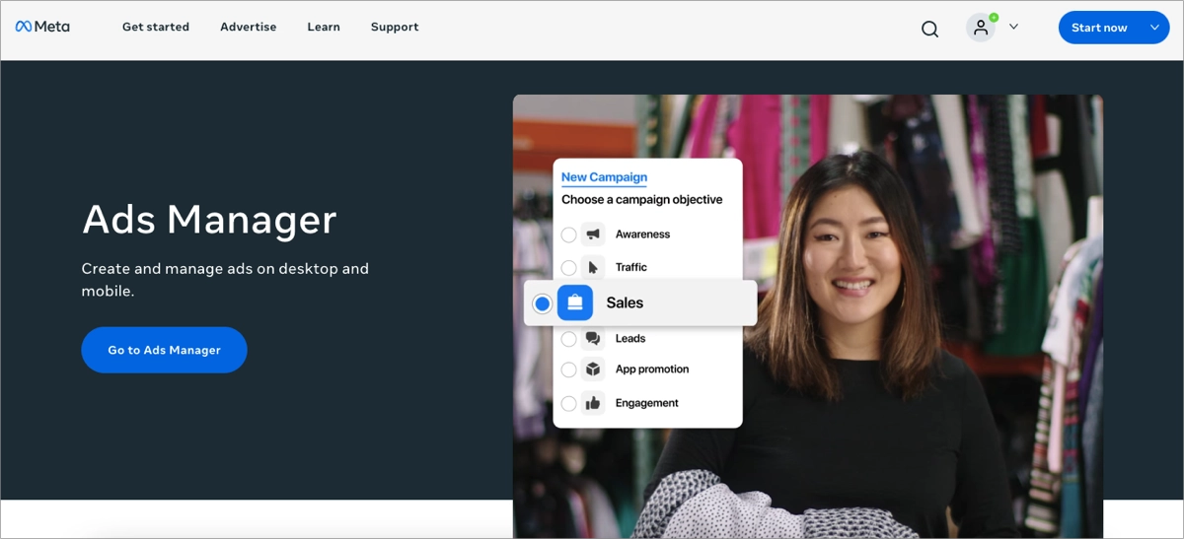Click the Engagement thumbs-up icon
Viewport: 1184px width, 539px height.
(x=593, y=403)
